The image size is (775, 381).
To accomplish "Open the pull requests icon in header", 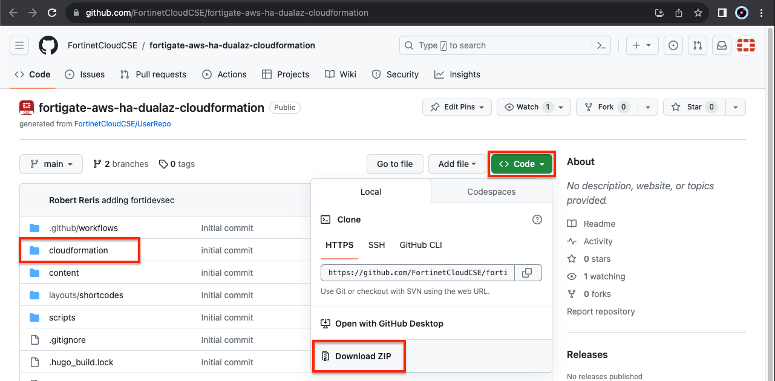I will click(697, 45).
